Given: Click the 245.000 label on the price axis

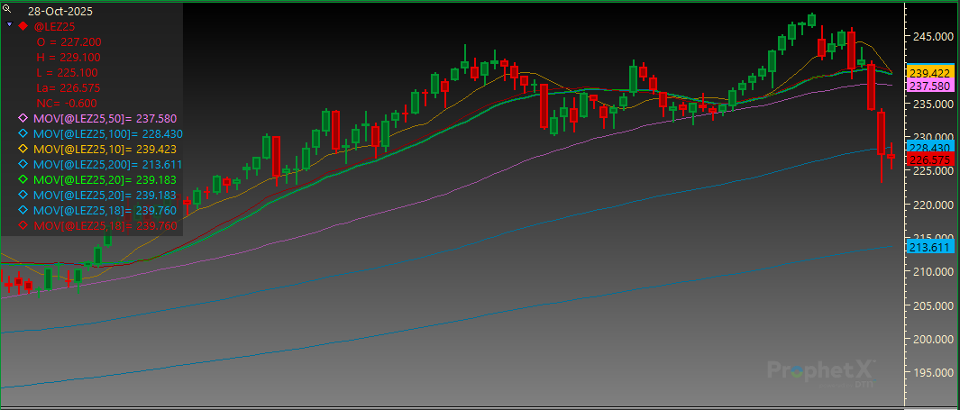Looking at the screenshot, I should tap(931, 37).
